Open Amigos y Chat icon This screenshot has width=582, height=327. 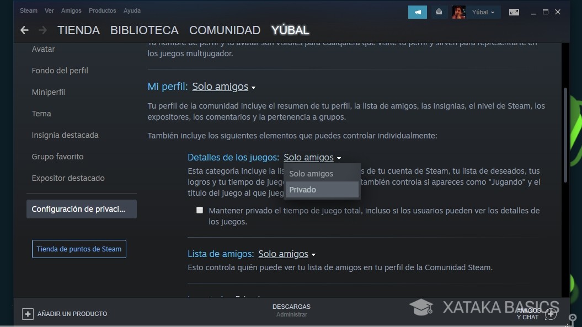[551, 314]
